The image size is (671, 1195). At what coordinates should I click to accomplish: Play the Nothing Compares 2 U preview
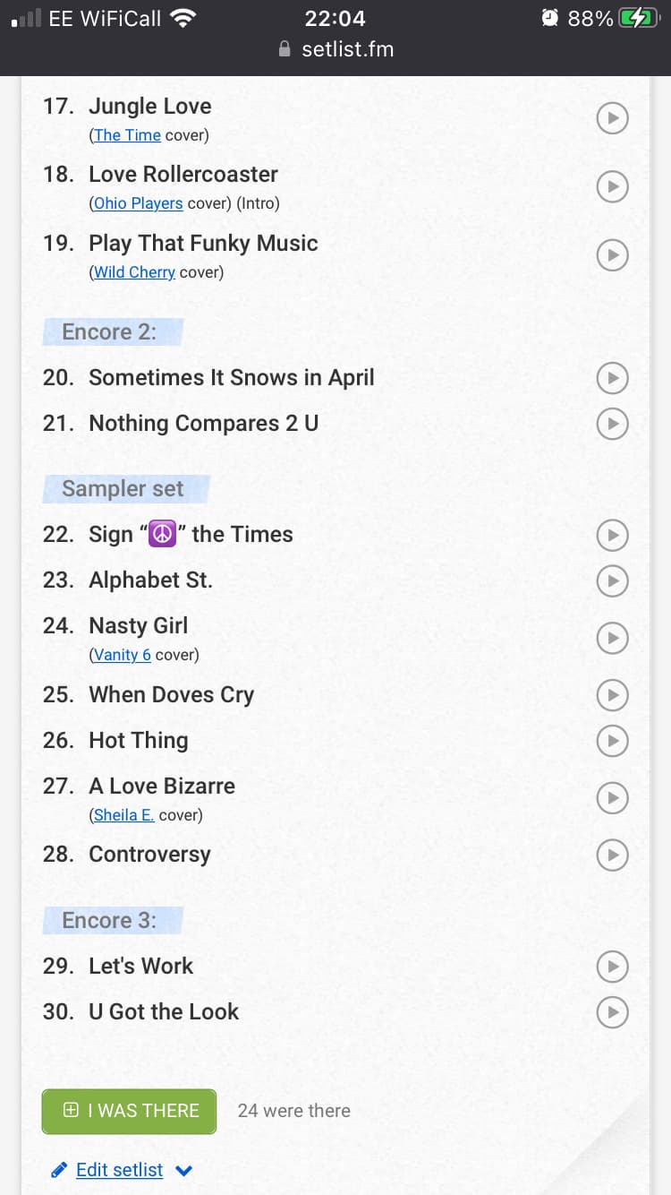(x=612, y=423)
